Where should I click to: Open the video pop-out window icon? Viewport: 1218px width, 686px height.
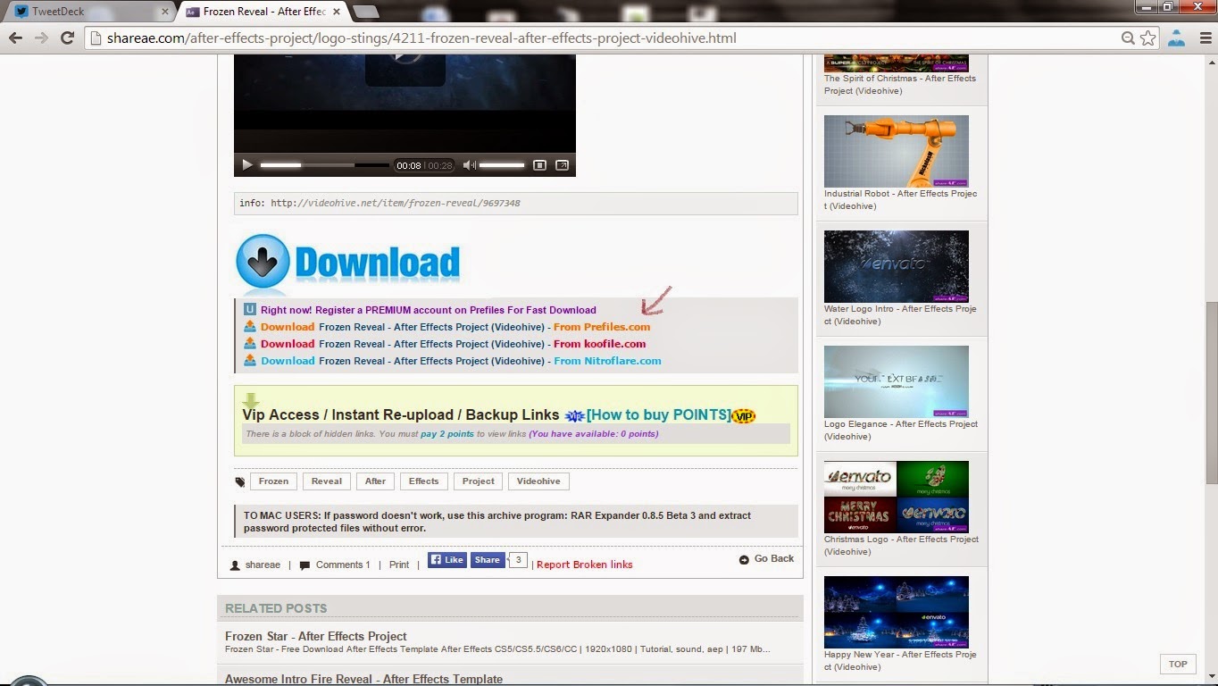coord(562,165)
